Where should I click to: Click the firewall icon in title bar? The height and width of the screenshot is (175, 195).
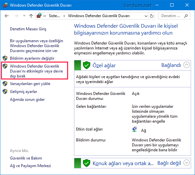point(6,5)
